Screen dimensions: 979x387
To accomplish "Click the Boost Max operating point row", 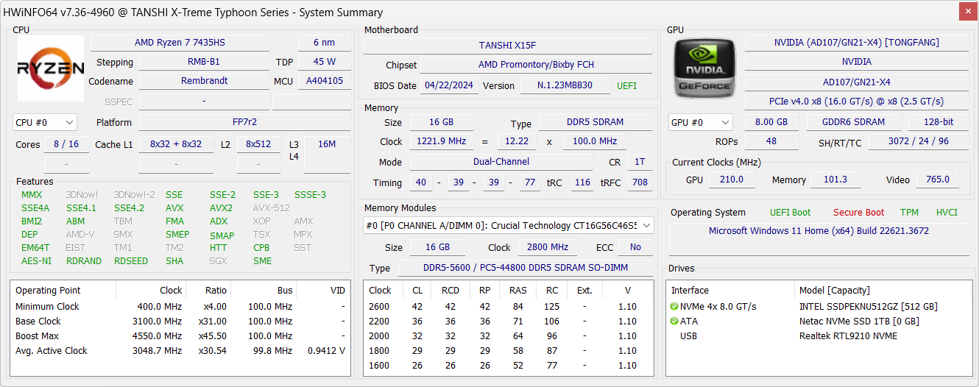I will [x=180, y=336].
